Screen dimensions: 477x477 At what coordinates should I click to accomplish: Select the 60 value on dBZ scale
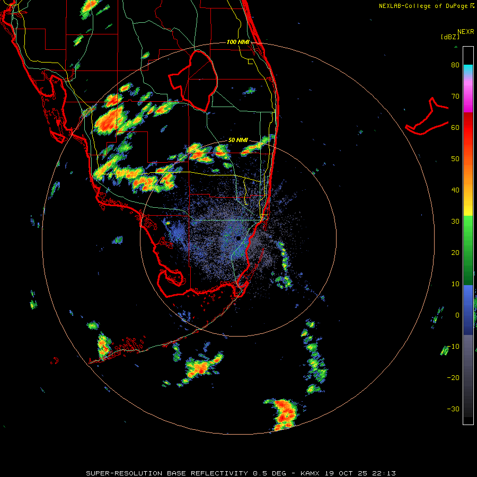click(455, 127)
